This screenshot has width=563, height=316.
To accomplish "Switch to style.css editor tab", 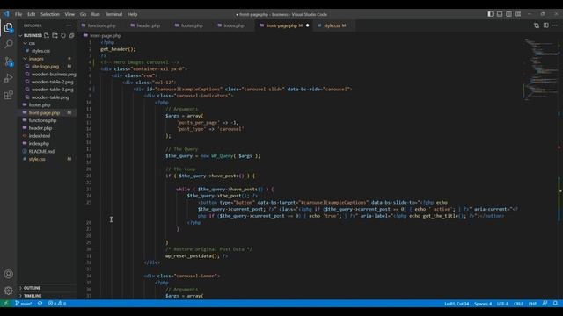I will 334,25.
